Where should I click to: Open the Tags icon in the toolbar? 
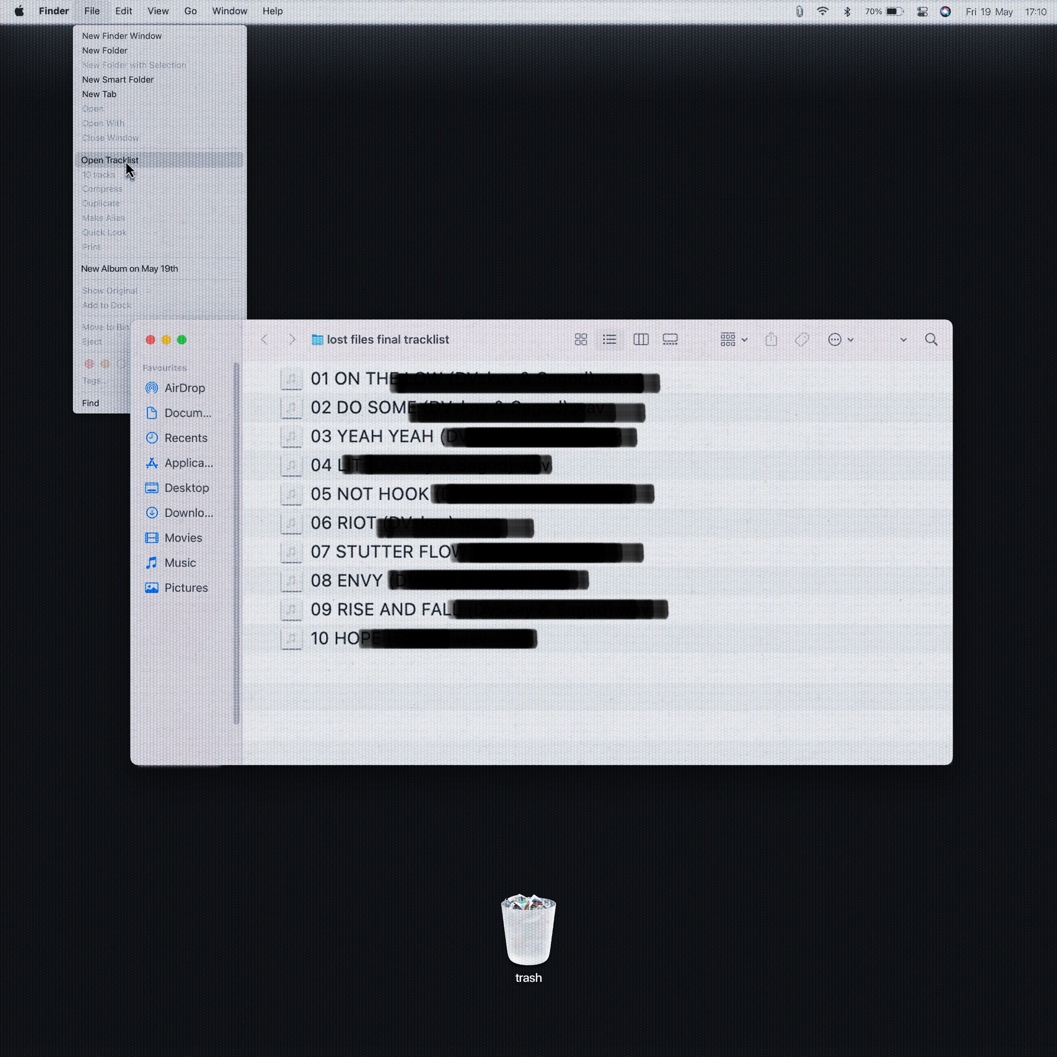coord(802,340)
